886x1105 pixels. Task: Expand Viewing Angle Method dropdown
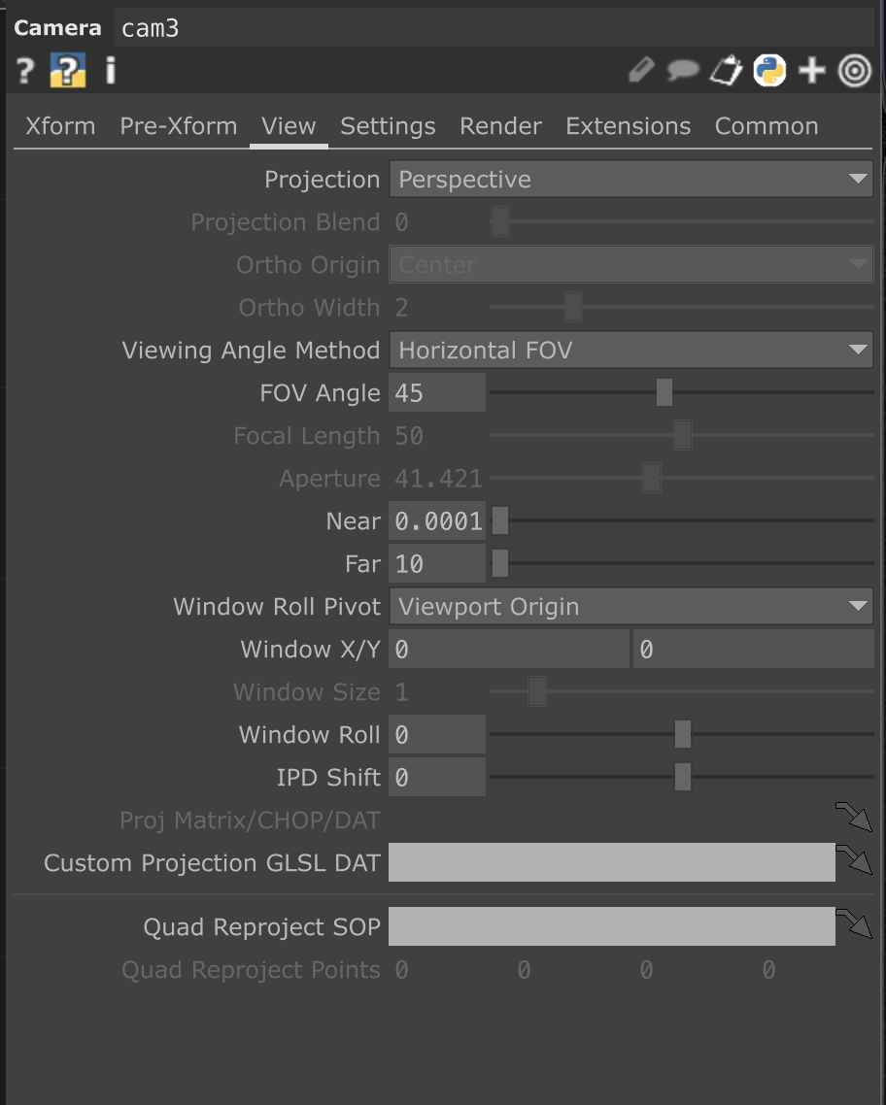click(x=630, y=351)
